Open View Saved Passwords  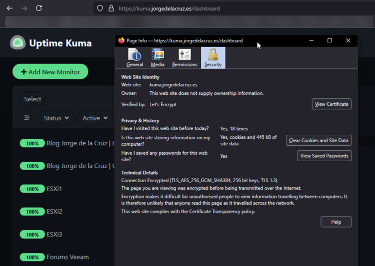tap(324, 156)
